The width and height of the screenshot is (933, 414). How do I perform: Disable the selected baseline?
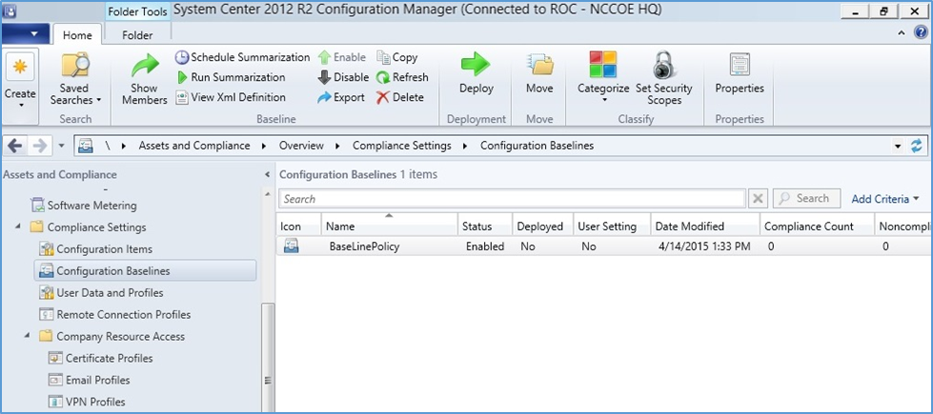(343, 77)
